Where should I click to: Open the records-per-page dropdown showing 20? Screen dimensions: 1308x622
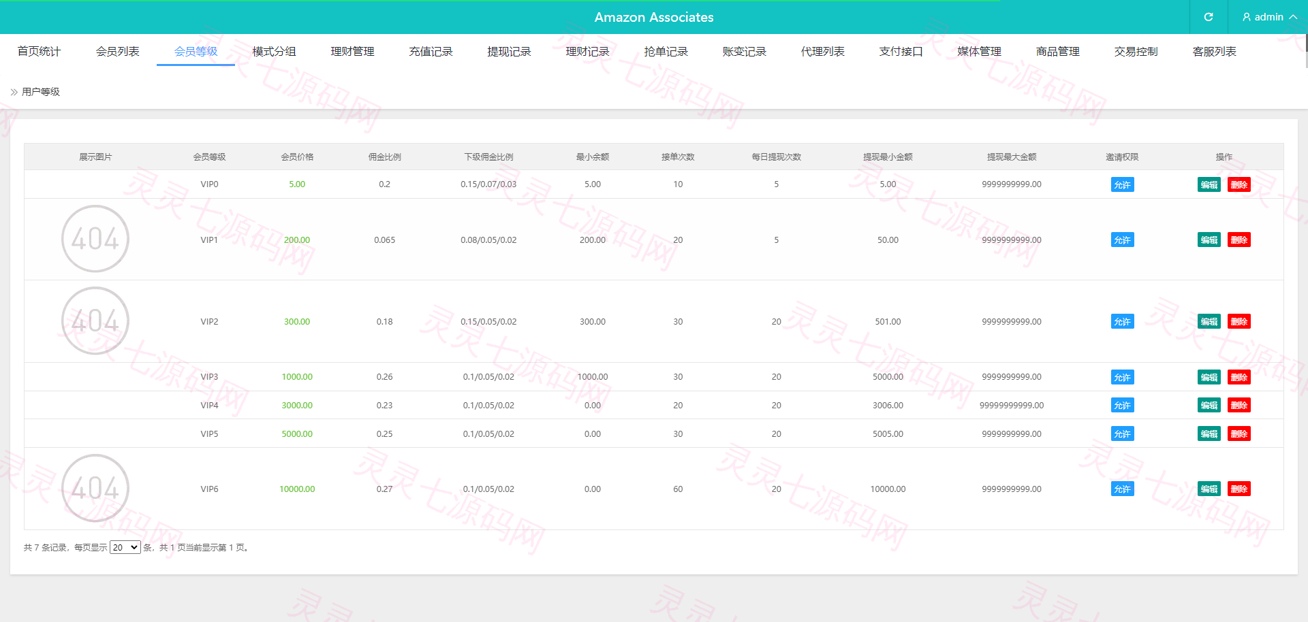[x=125, y=547]
